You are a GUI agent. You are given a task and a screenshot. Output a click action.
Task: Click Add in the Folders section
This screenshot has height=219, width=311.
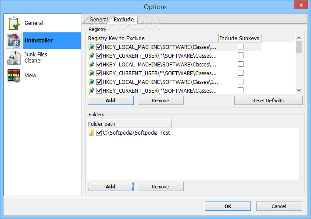pyautogui.click(x=111, y=187)
